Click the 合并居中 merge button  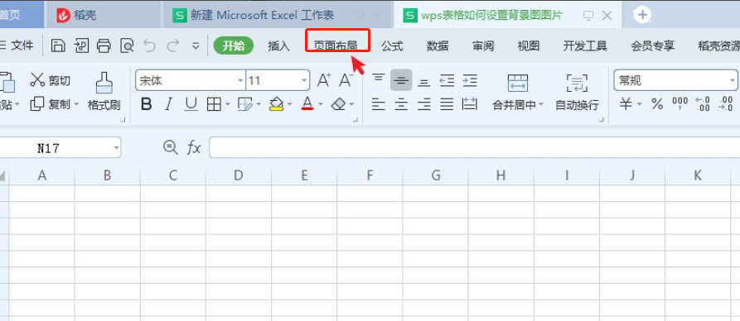pyautogui.click(x=518, y=93)
